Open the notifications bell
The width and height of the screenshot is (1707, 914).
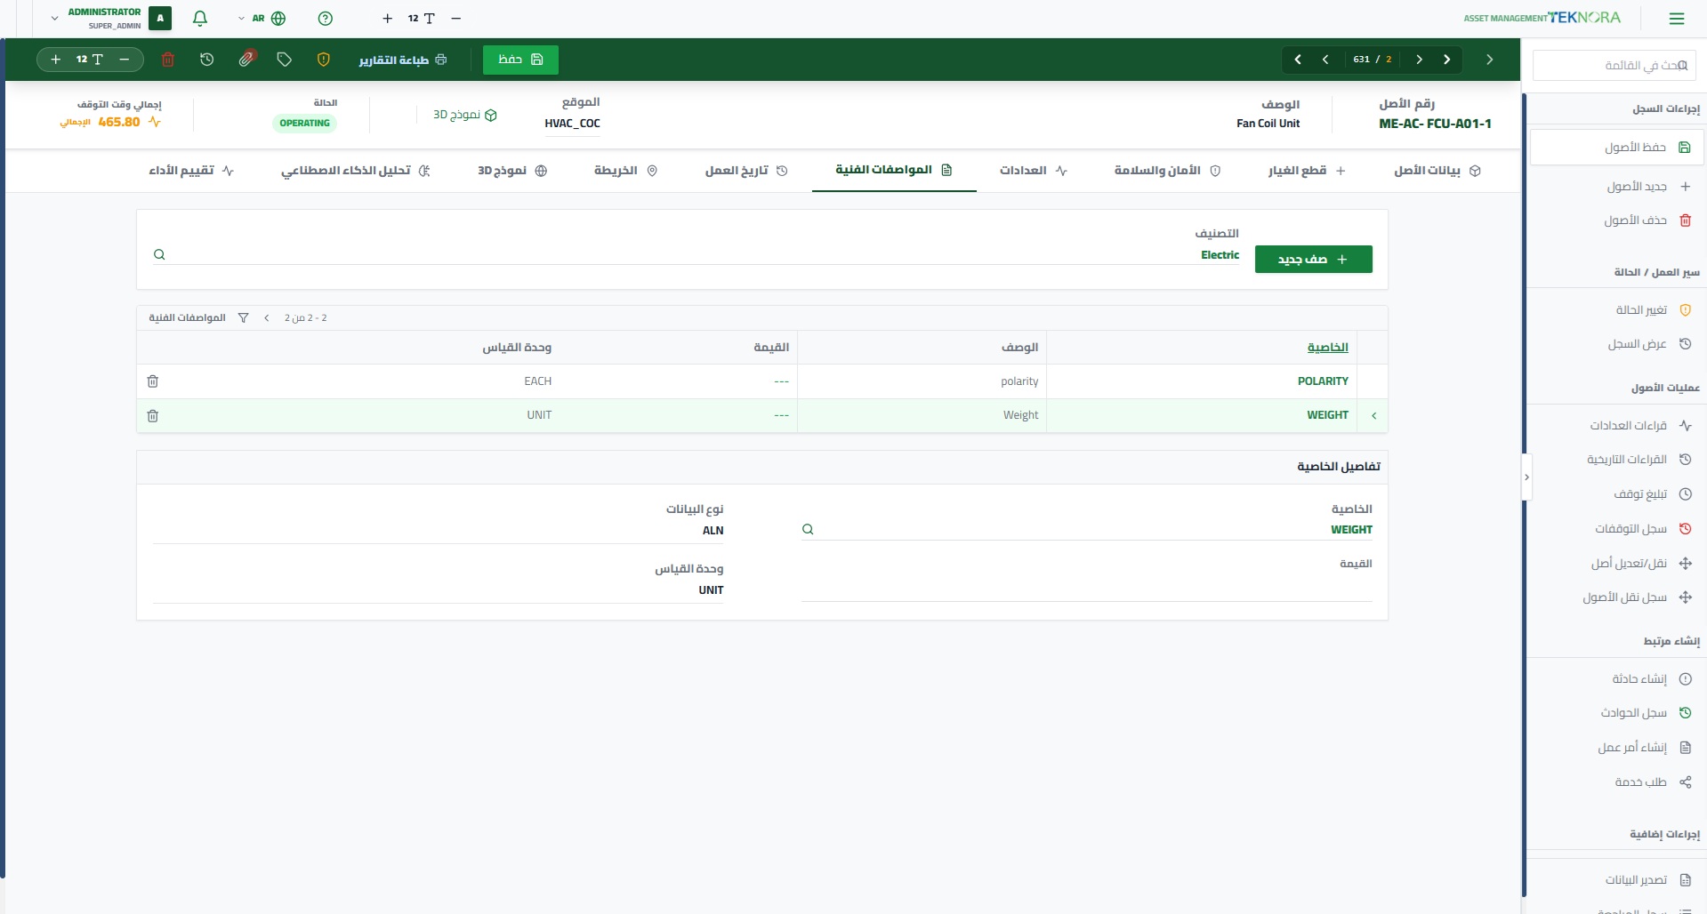tap(200, 18)
